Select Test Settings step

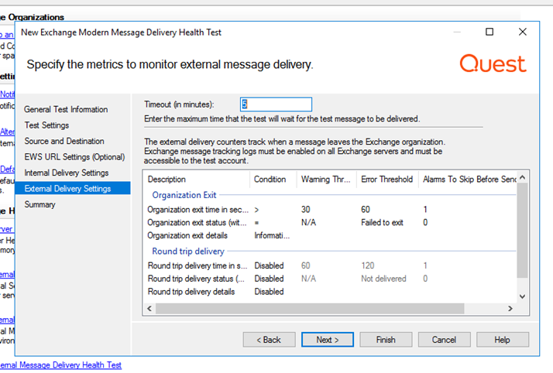click(x=46, y=125)
